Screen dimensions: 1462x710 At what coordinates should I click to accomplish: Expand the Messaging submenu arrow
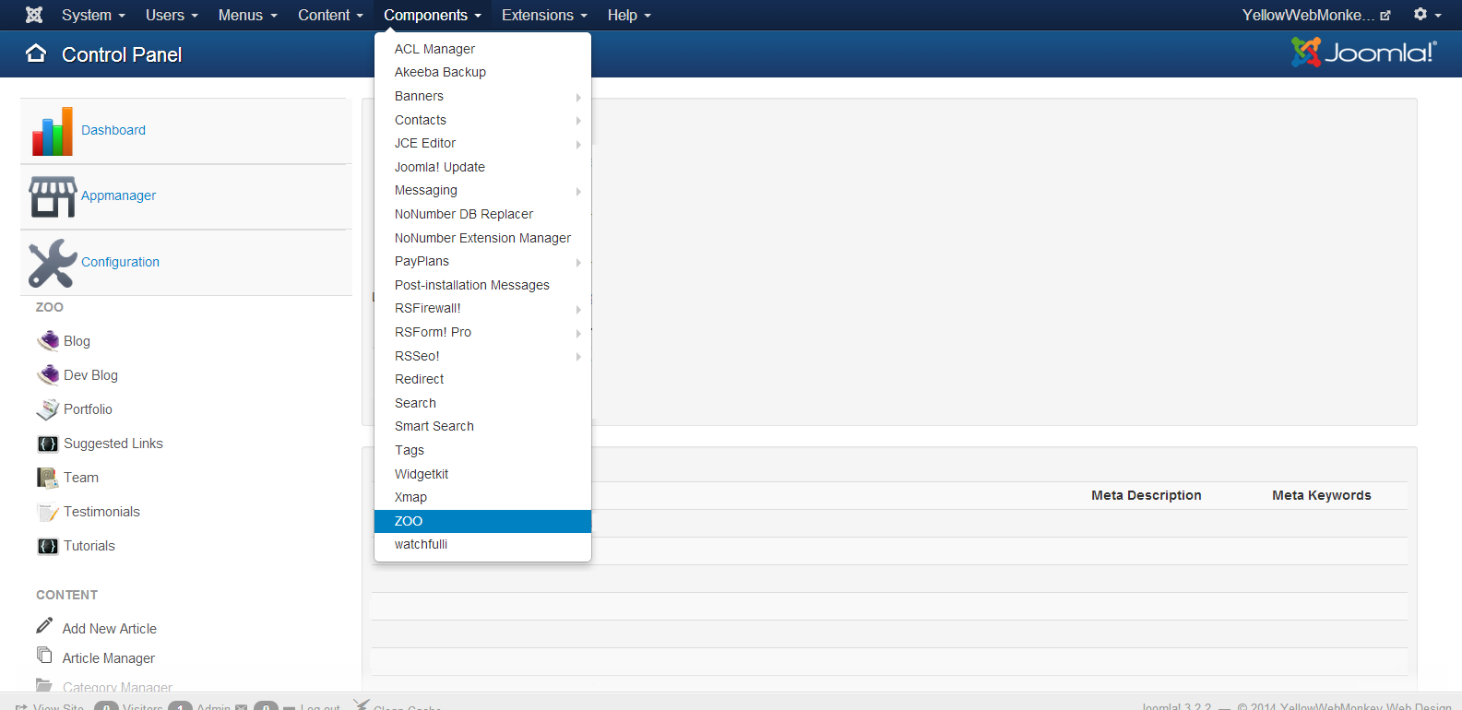[578, 191]
